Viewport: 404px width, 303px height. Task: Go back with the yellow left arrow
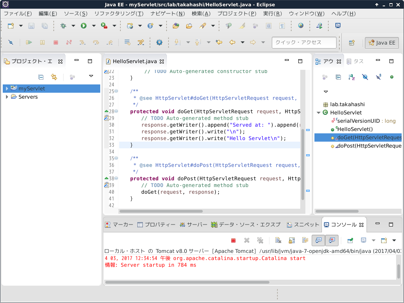click(232, 42)
